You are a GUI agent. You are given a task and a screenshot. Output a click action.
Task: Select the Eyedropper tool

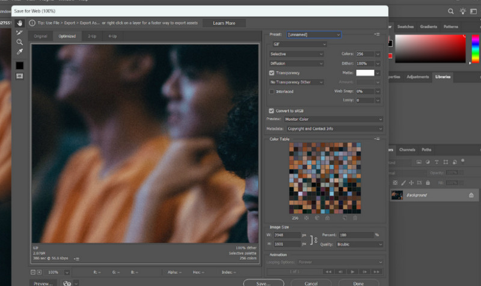20,52
